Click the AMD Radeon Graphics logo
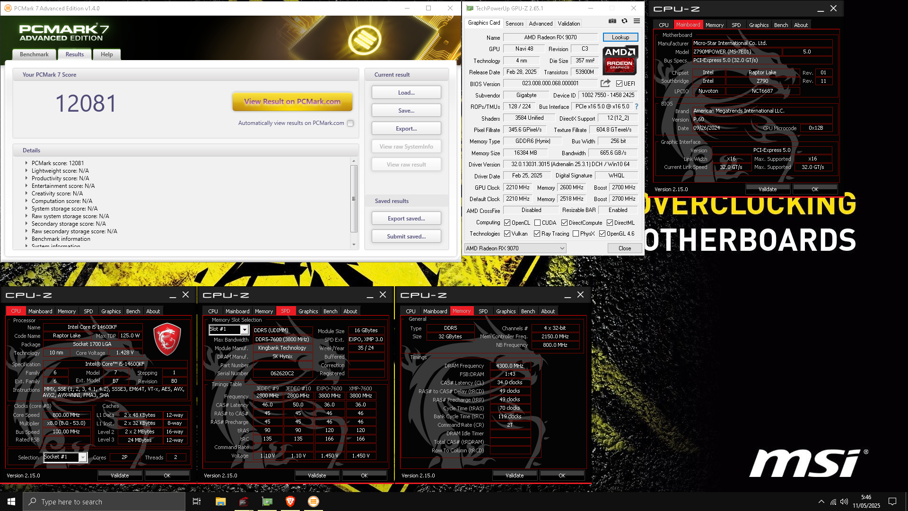The height and width of the screenshot is (511, 908). click(620, 60)
